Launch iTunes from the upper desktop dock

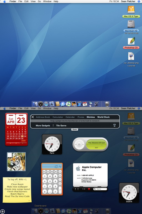point(68,104)
